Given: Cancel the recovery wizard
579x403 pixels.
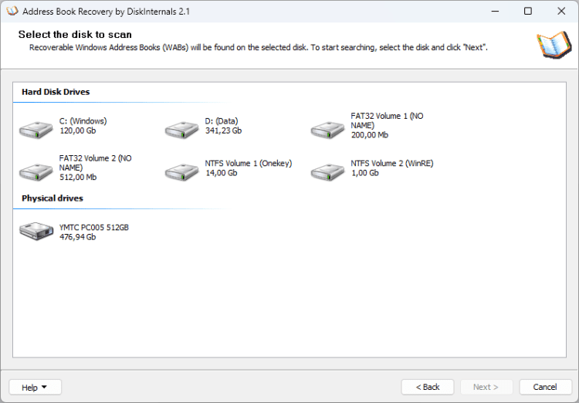Looking at the screenshot, I should click(545, 387).
